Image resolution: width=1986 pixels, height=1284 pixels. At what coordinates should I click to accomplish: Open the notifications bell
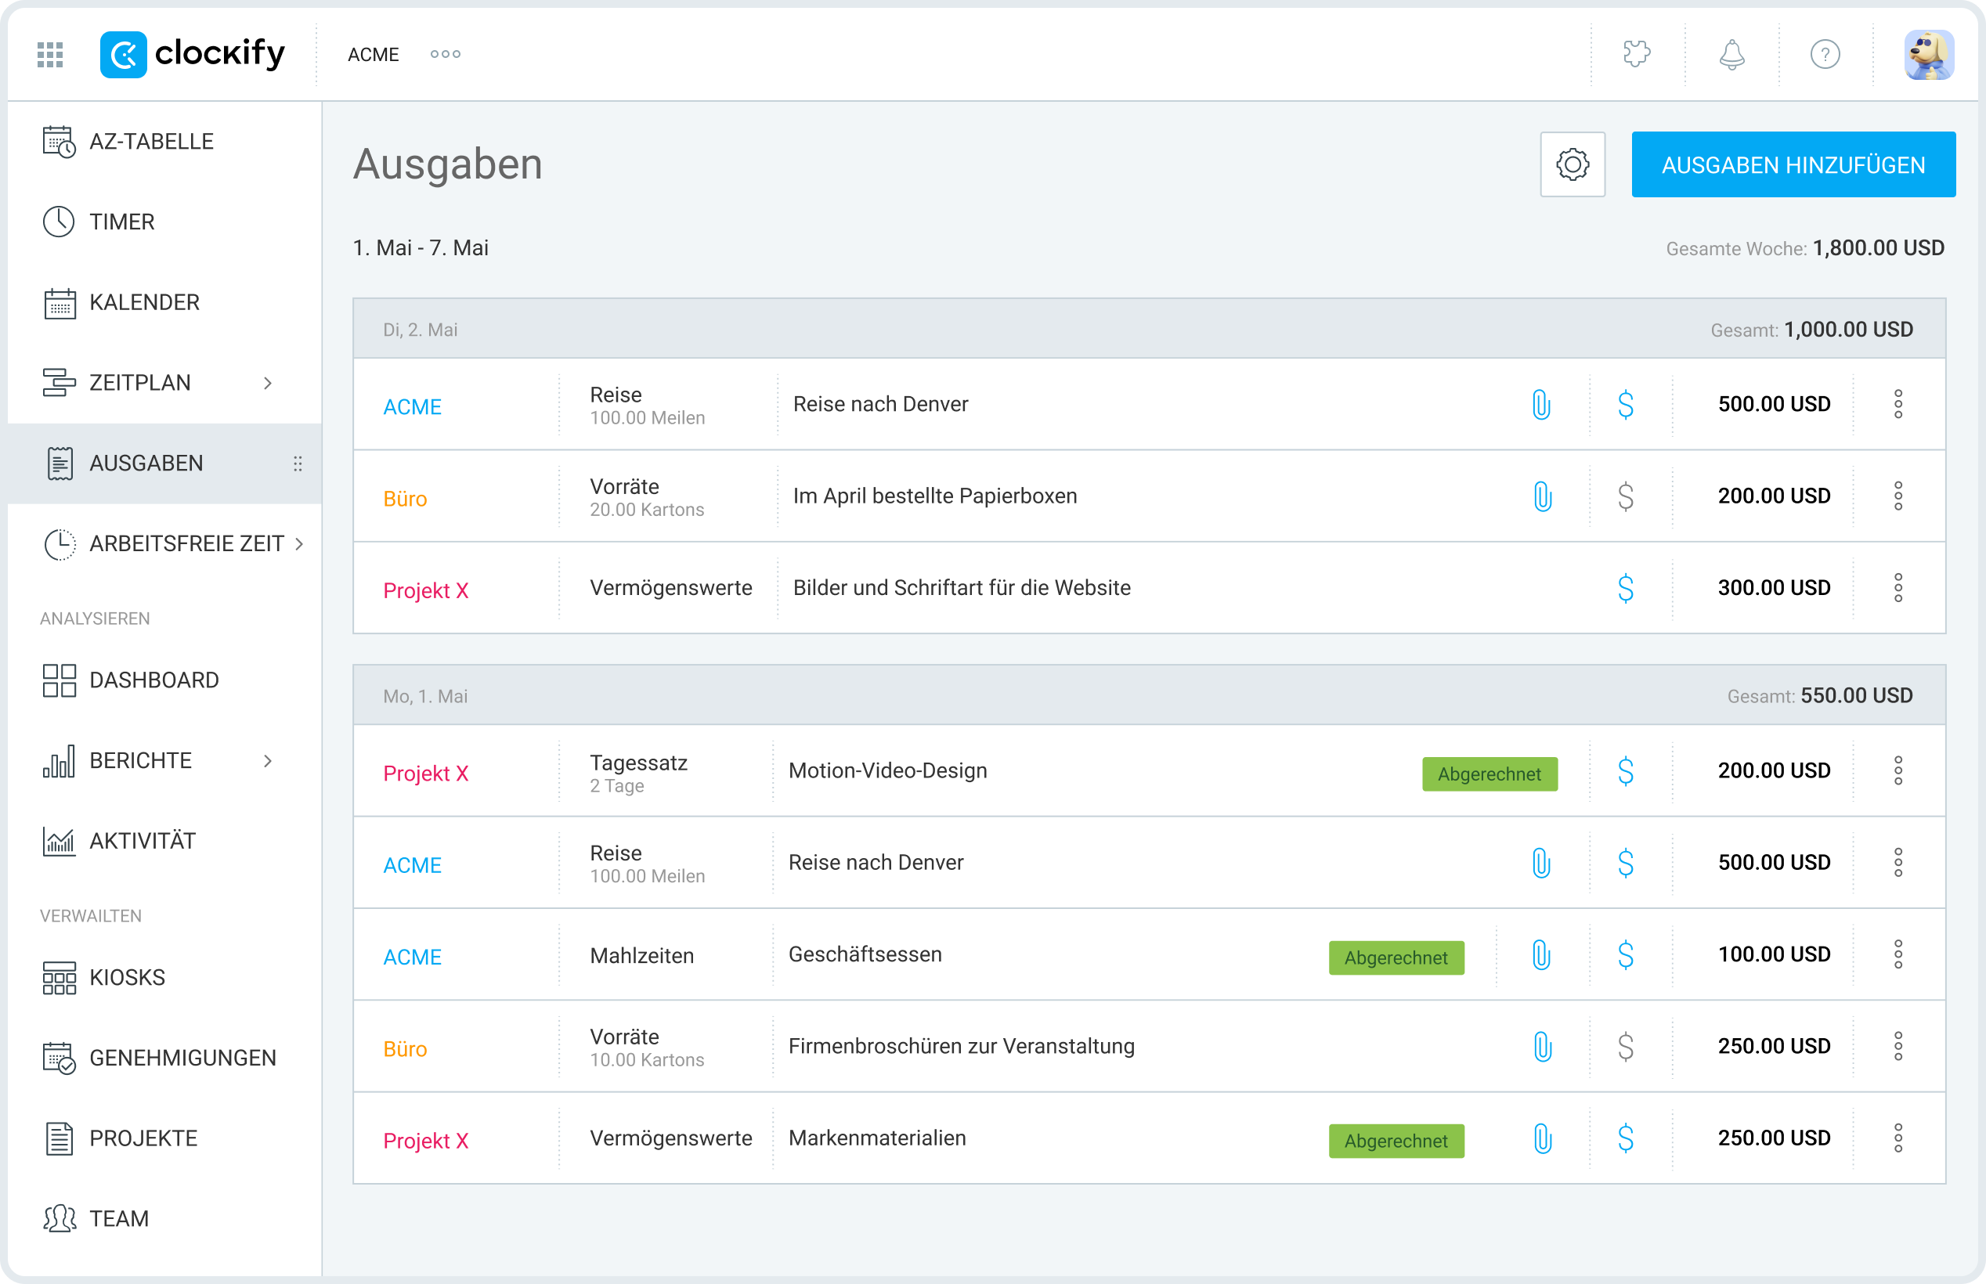[x=1731, y=54]
